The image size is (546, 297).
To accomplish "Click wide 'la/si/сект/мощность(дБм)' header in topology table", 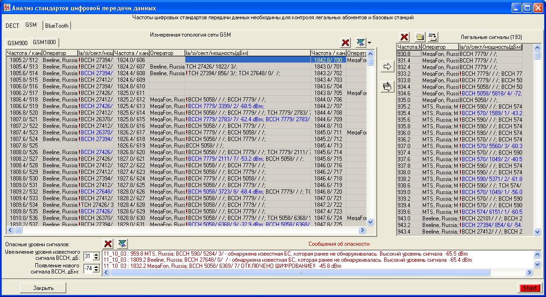I will [x=247, y=53].
